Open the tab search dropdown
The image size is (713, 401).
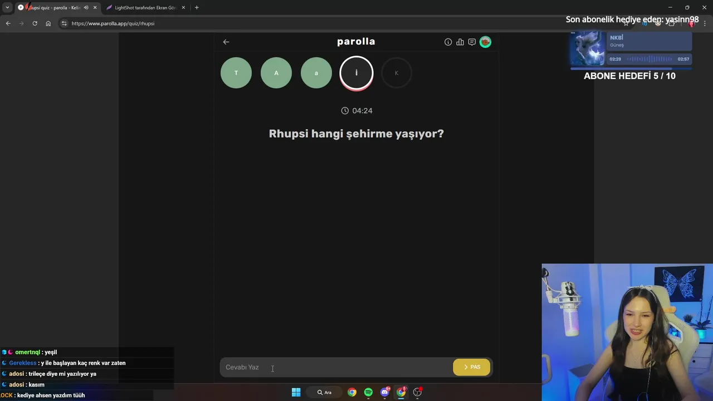point(7,8)
